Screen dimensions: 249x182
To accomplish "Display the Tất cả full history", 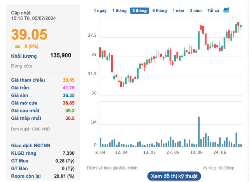I will [213, 11].
